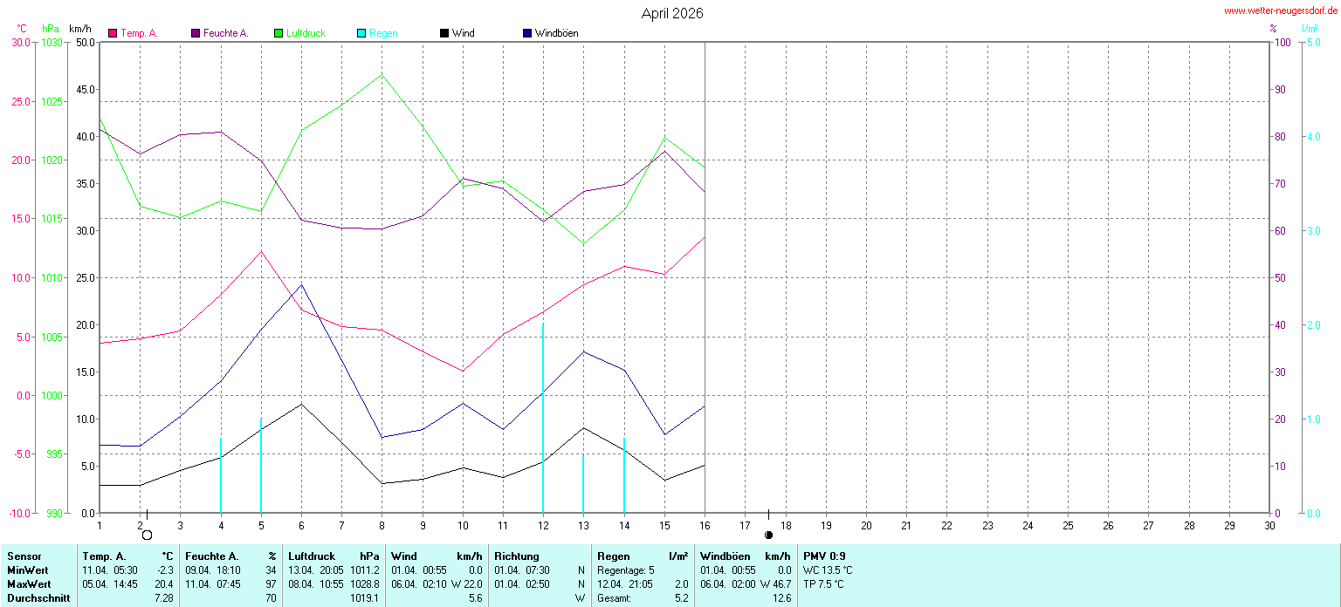This screenshot has width=1341, height=607.
Task: Click the Regen column header in the table
Action: pos(613,556)
